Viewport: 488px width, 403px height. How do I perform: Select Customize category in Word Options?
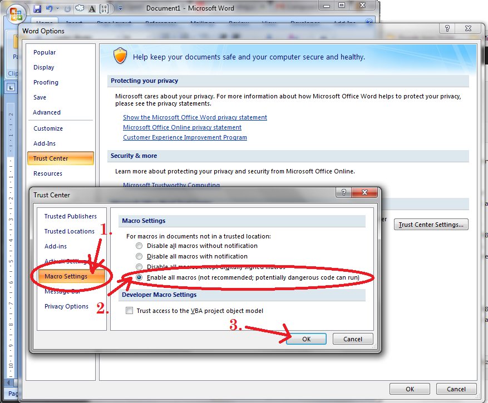click(48, 128)
